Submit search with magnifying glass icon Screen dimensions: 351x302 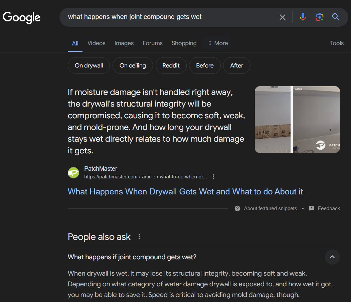336,17
